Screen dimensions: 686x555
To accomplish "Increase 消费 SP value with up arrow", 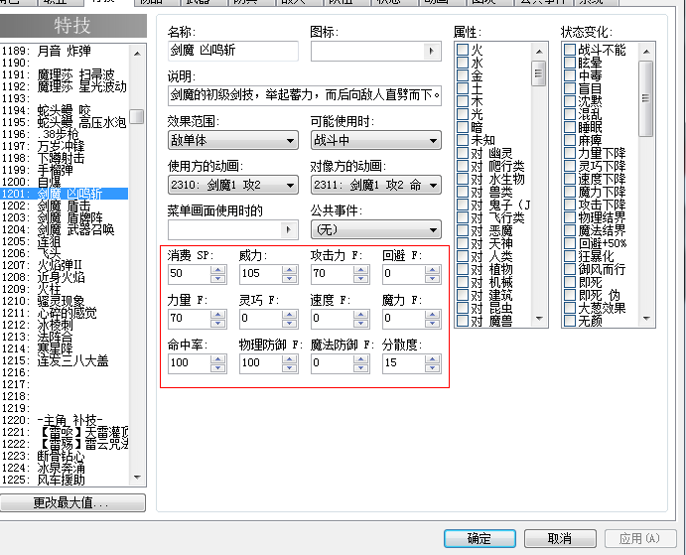I will (x=217, y=270).
